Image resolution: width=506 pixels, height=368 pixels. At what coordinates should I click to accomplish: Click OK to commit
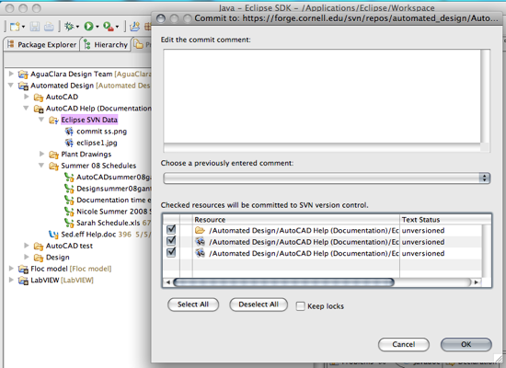pos(466,344)
